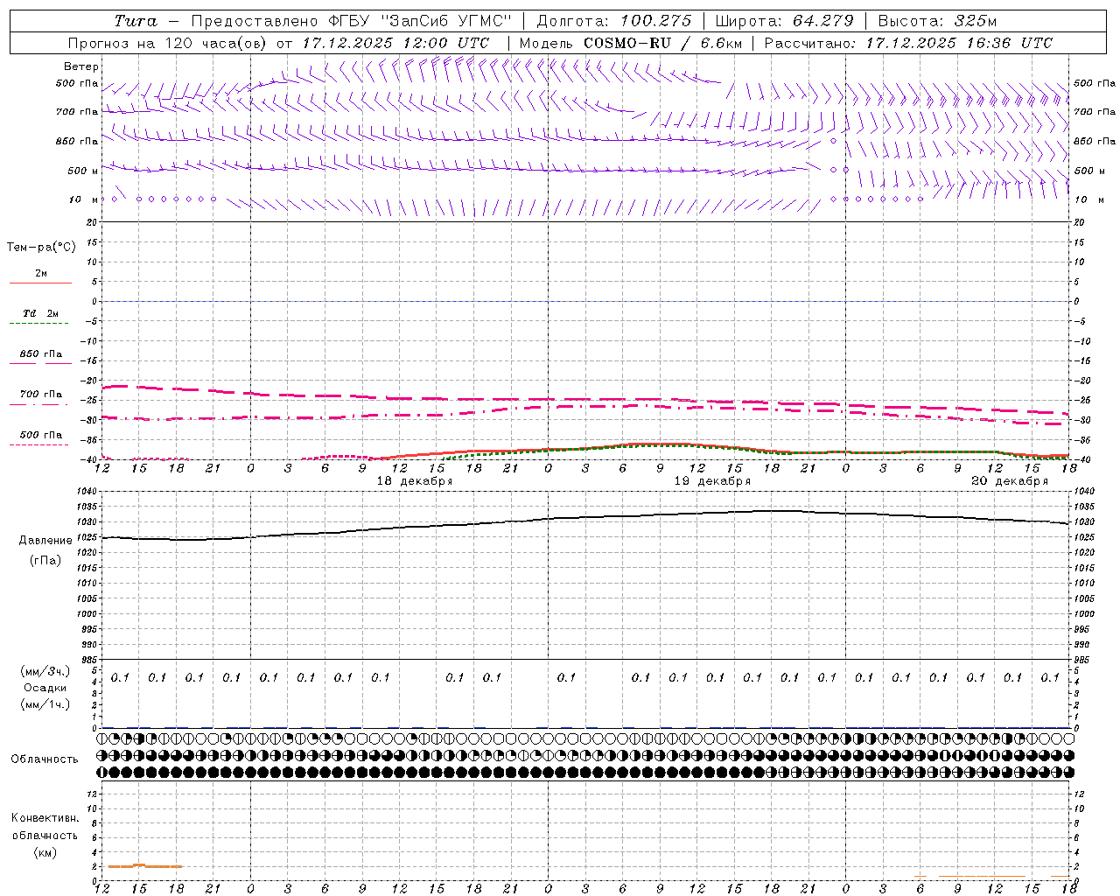This screenshot has height=896, width=1120.
Task: Click the "Модель COSMO-RU / 6.6км" label
Action: click(x=631, y=43)
